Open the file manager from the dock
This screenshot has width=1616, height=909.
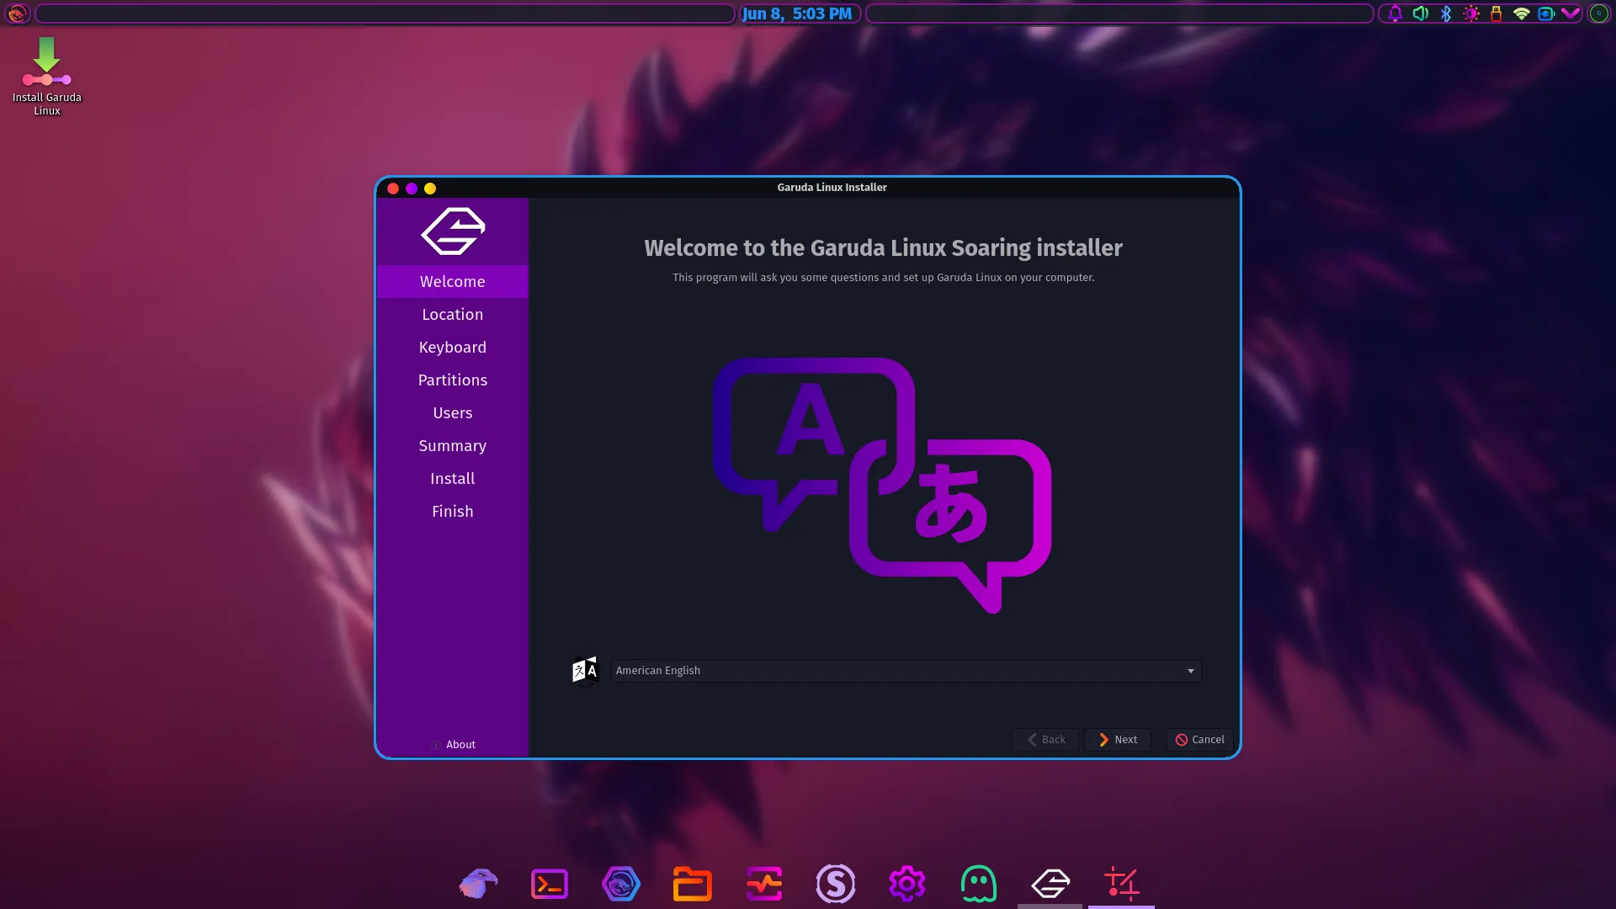click(693, 884)
